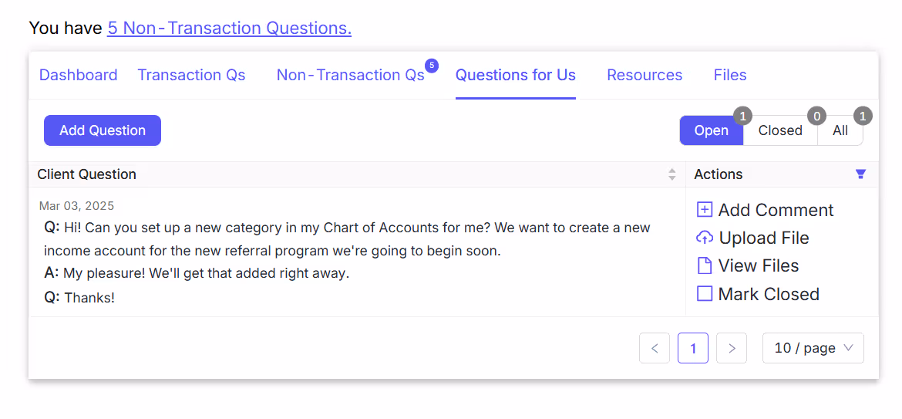Follow the 5 Non-Transaction Questions link

coord(229,28)
